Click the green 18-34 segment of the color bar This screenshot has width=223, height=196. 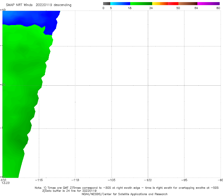(141, 4)
